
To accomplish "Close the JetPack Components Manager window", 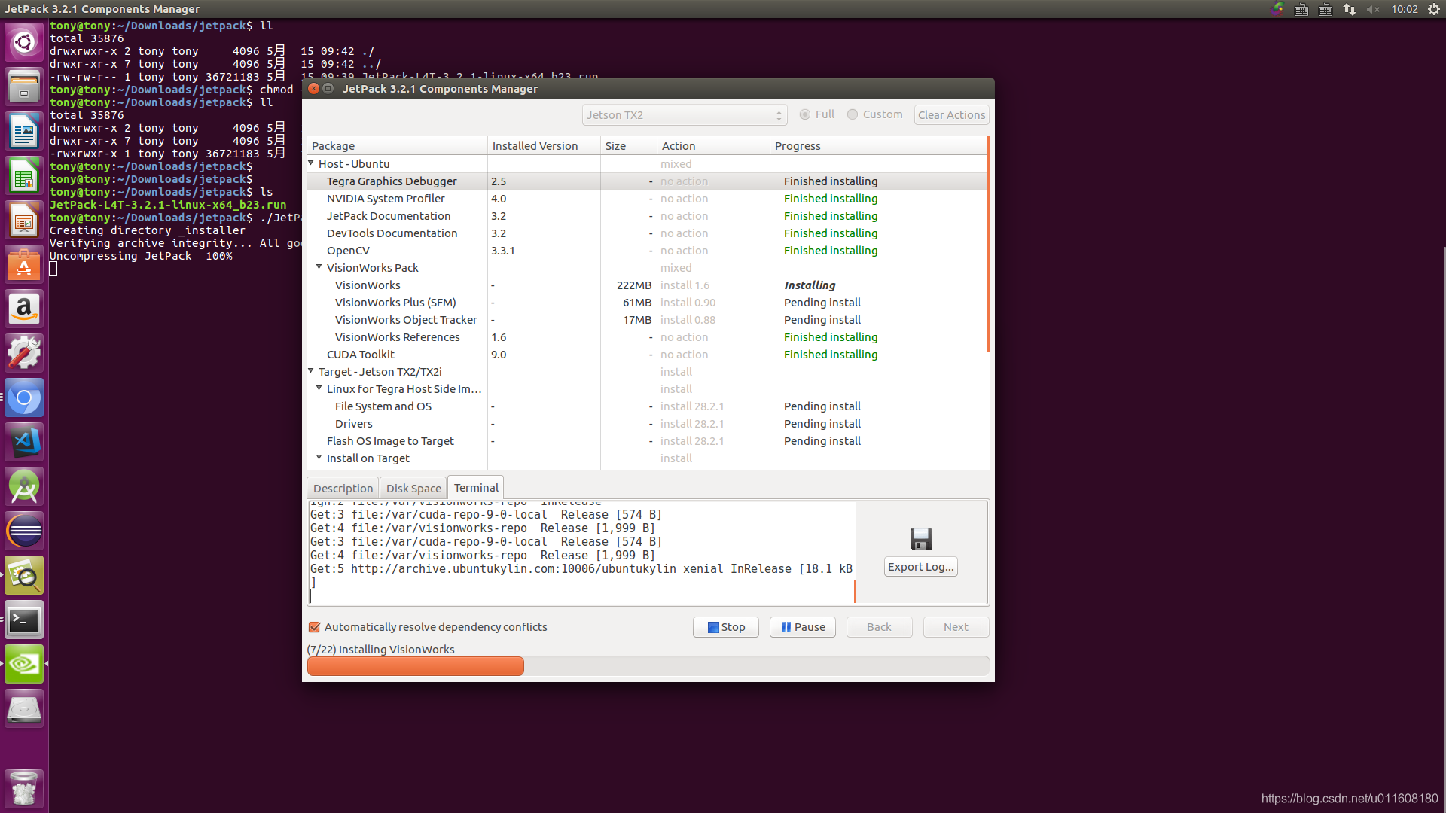I will pos(313,88).
